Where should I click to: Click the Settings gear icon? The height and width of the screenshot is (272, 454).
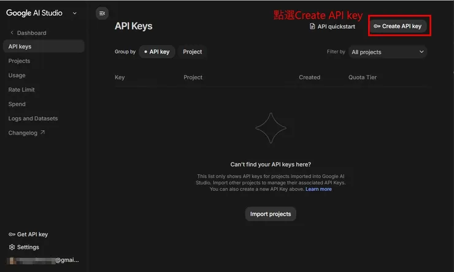pos(12,247)
